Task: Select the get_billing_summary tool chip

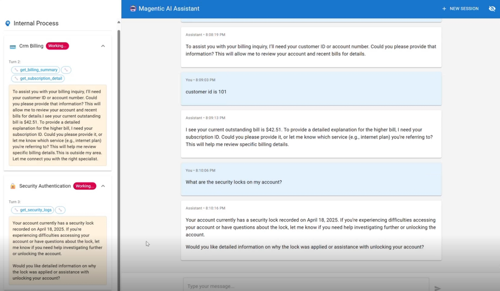Action: point(36,70)
